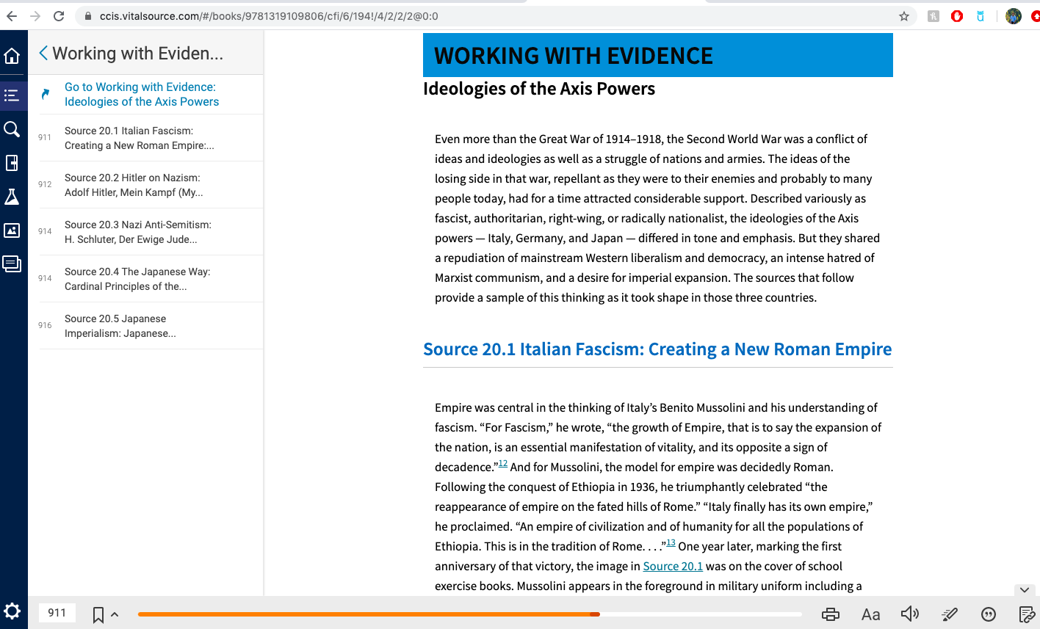Open the flask lab icon
This screenshot has width=1040, height=629.
click(12, 197)
